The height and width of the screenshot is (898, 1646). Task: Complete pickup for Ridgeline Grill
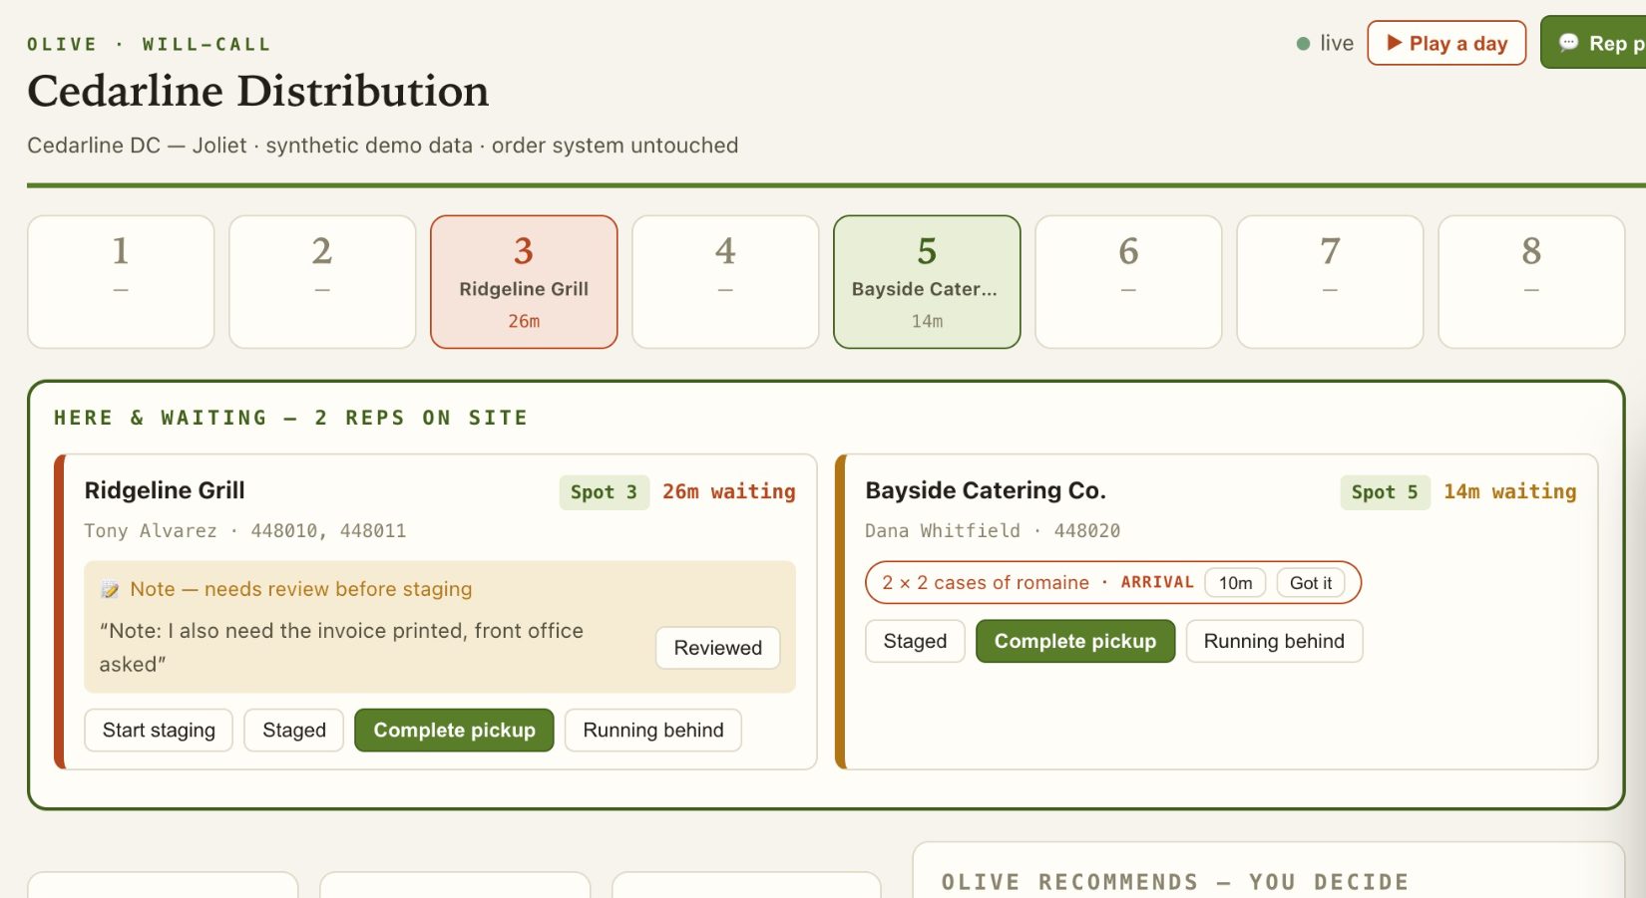[454, 731]
